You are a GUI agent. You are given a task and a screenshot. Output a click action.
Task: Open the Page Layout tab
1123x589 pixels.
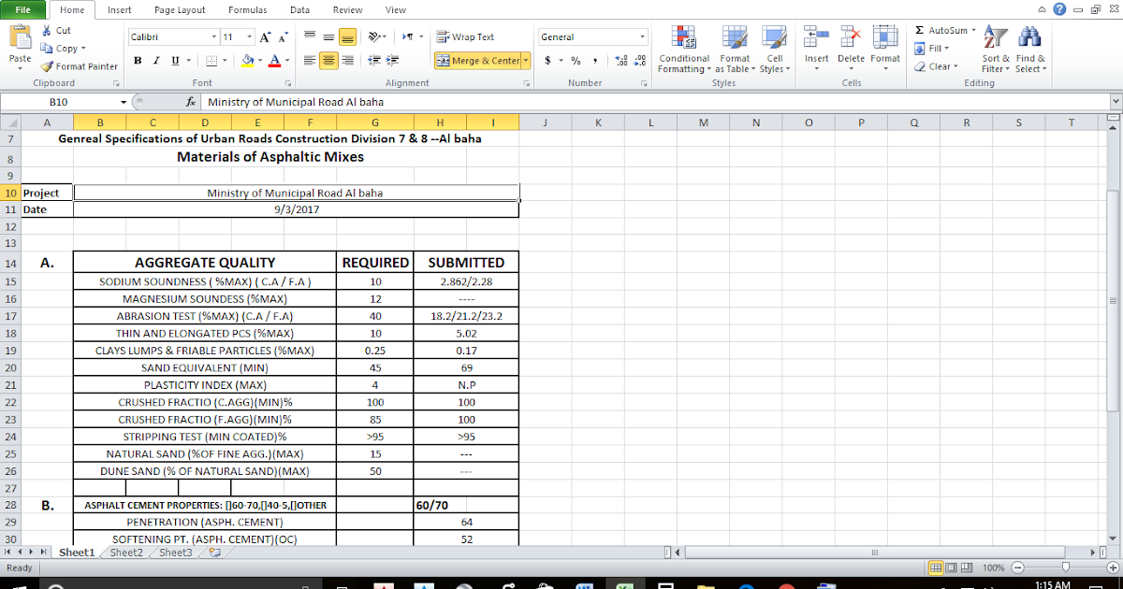point(179,10)
